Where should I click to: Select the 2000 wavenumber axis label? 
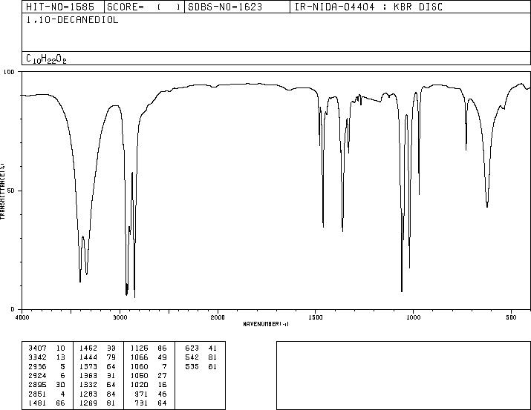pyautogui.click(x=218, y=317)
